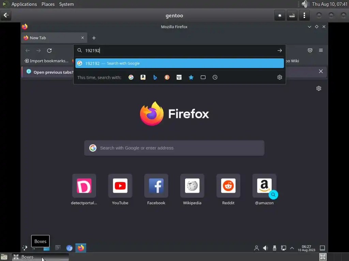Click Import bookmarks link
This screenshot has height=261, width=349.
coord(46,61)
